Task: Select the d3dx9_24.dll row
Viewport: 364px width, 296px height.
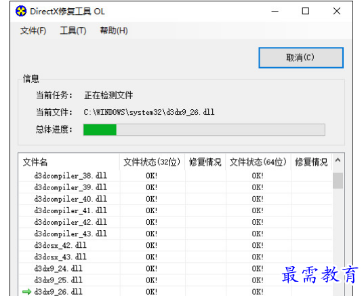Action: click(176, 268)
